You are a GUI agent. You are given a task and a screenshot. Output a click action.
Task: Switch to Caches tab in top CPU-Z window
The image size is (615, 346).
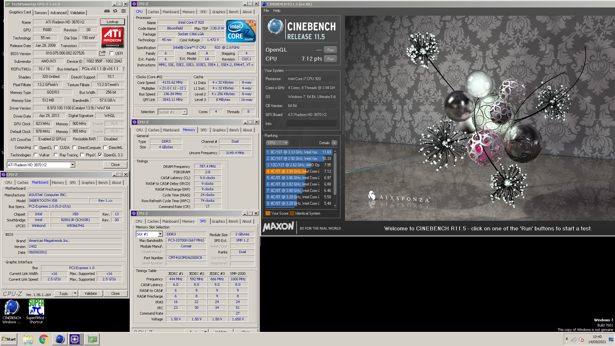153,12
